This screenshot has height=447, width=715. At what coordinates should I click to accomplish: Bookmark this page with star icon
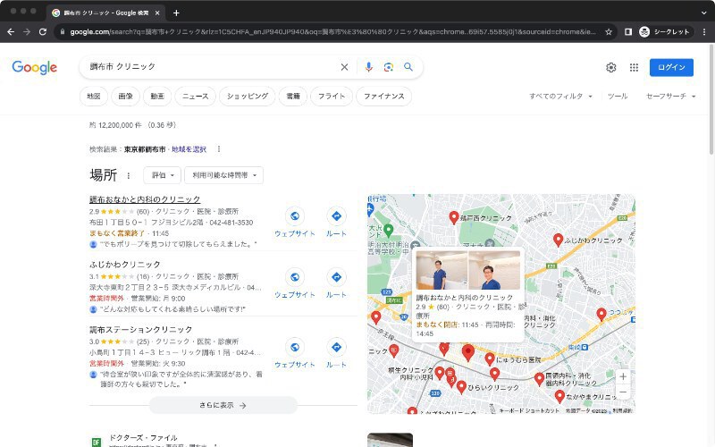609,31
